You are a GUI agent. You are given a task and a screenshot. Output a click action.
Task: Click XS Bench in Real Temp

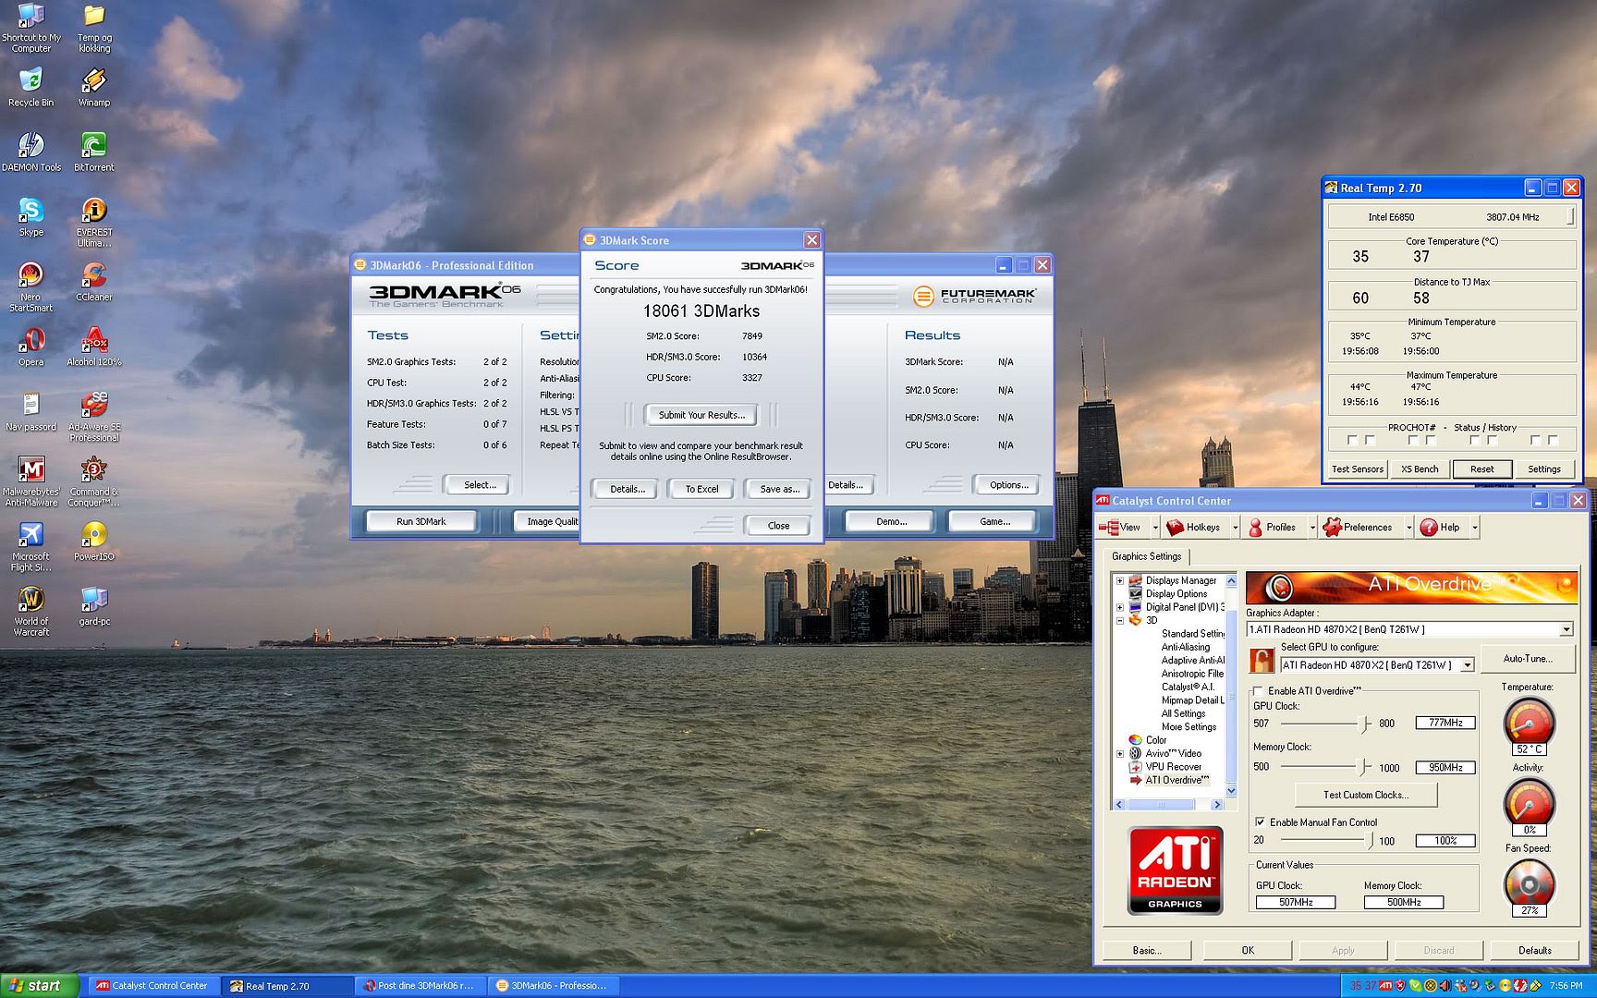point(1420,469)
